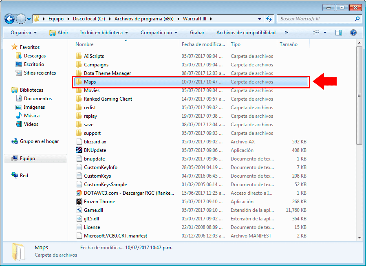Click the search magnifier icon

pyautogui.click(x=357, y=19)
